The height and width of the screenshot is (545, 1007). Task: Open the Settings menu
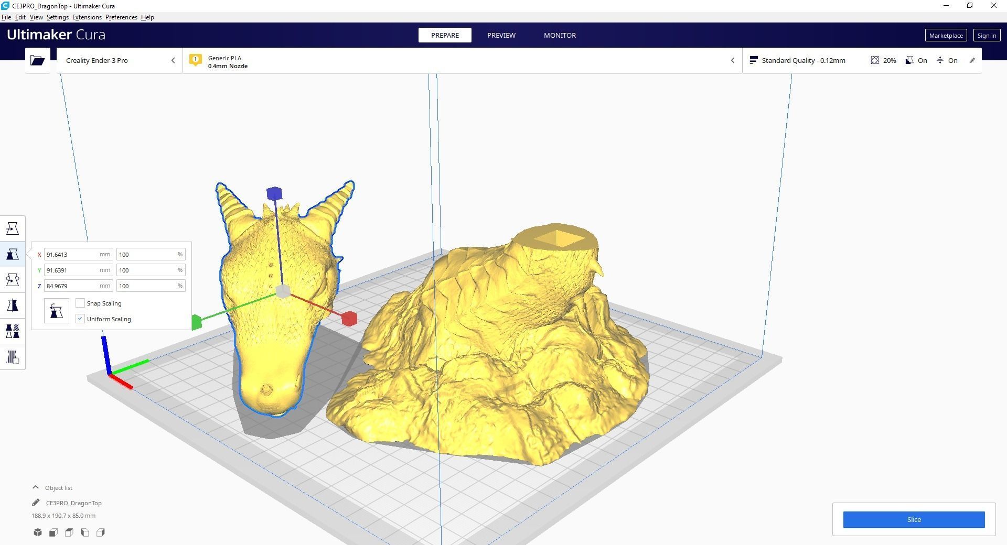pos(58,17)
